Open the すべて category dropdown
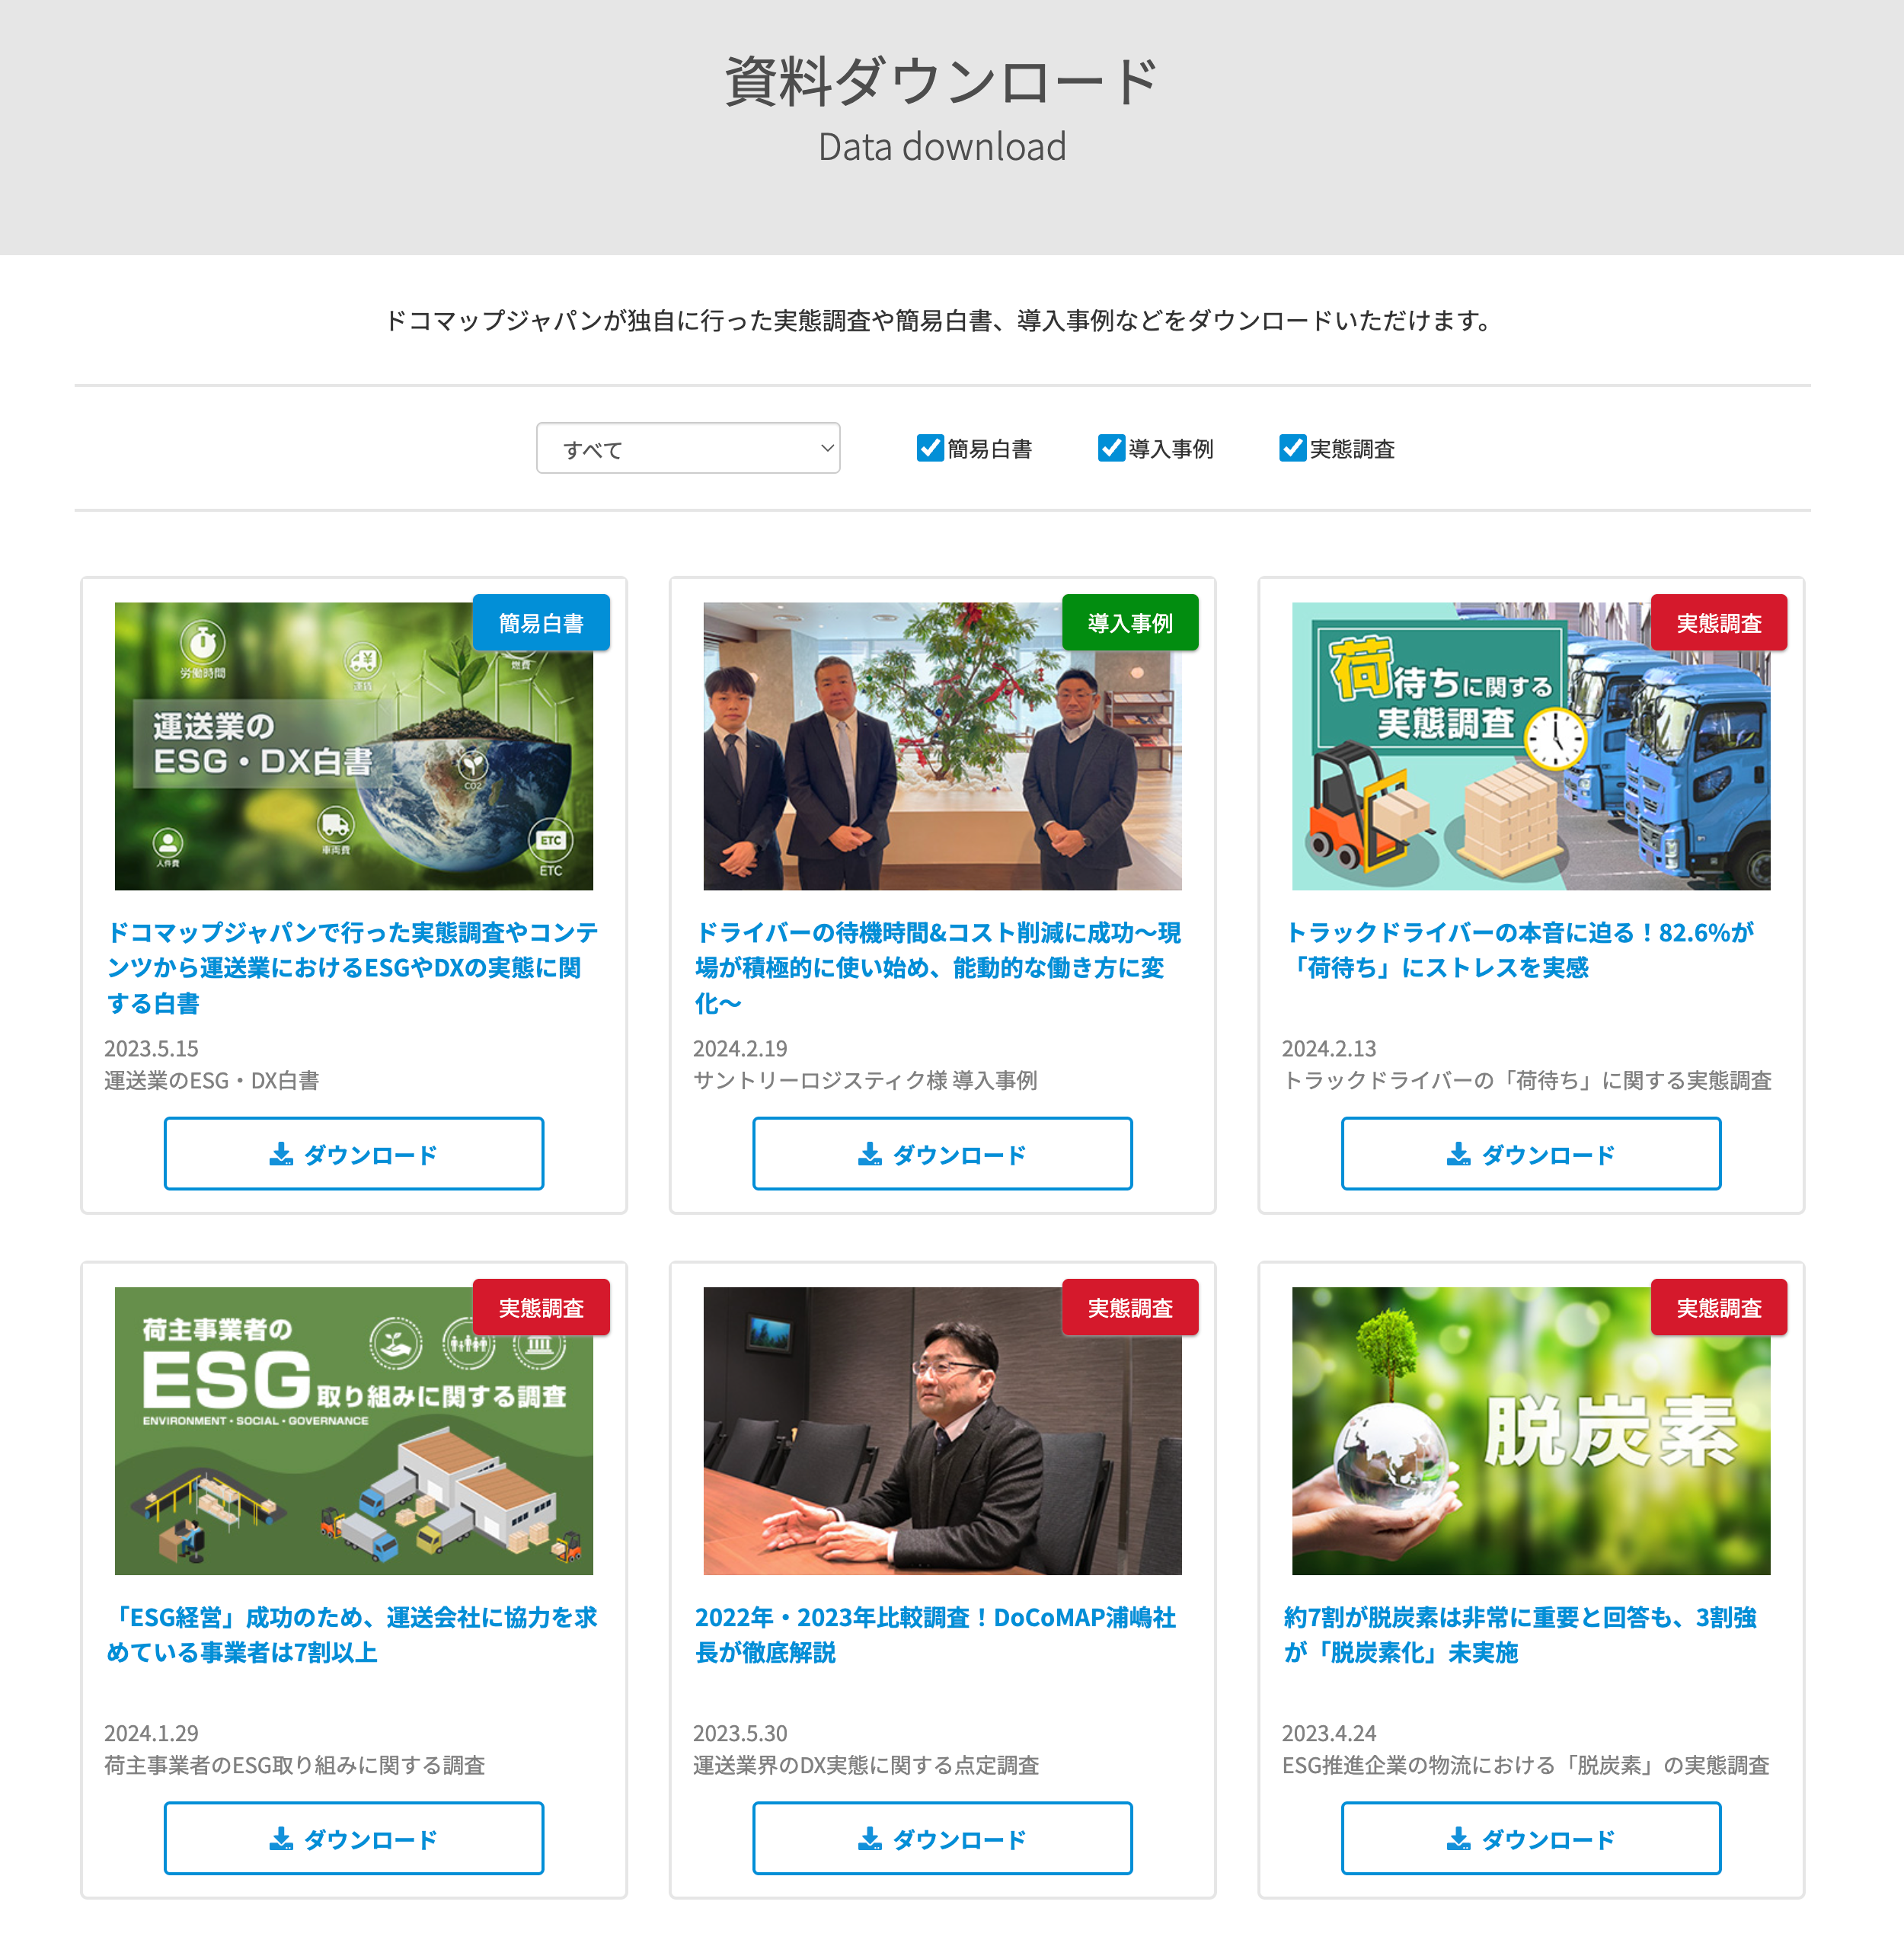 coord(688,448)
